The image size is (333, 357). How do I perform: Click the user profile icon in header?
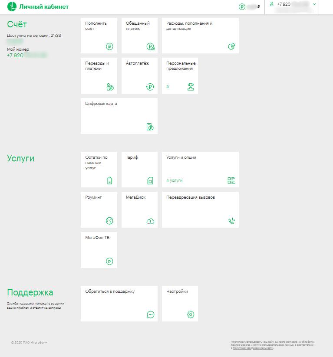[271, 4]
